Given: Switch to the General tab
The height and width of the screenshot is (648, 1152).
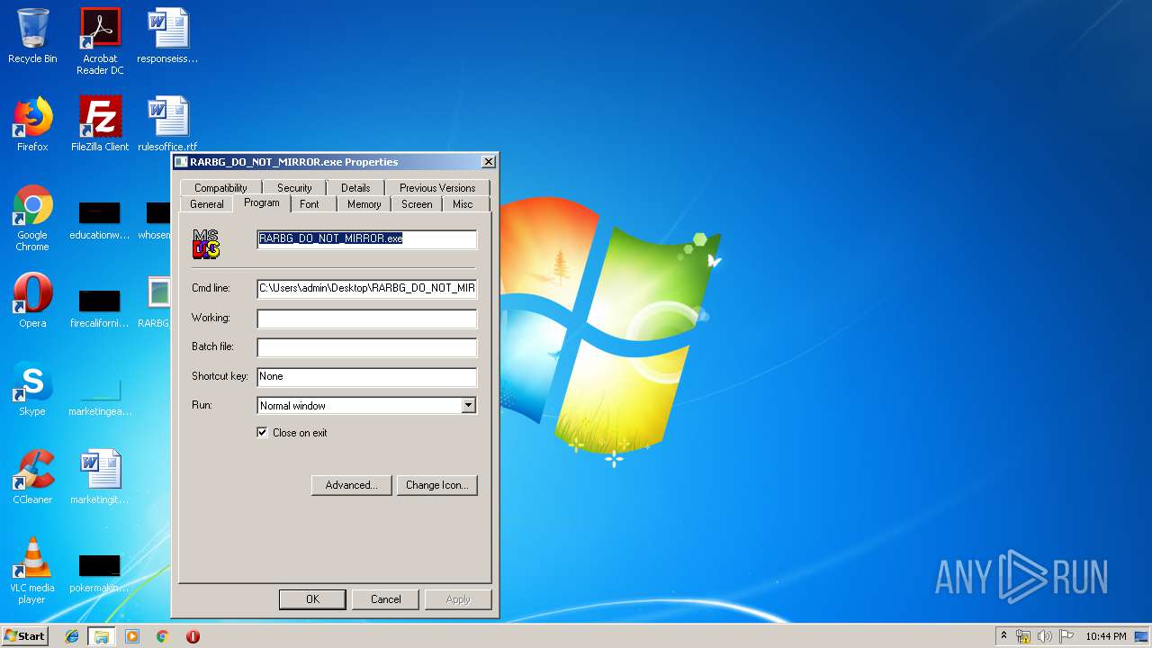Looking at the screenshot, I should tap(207, 204).
